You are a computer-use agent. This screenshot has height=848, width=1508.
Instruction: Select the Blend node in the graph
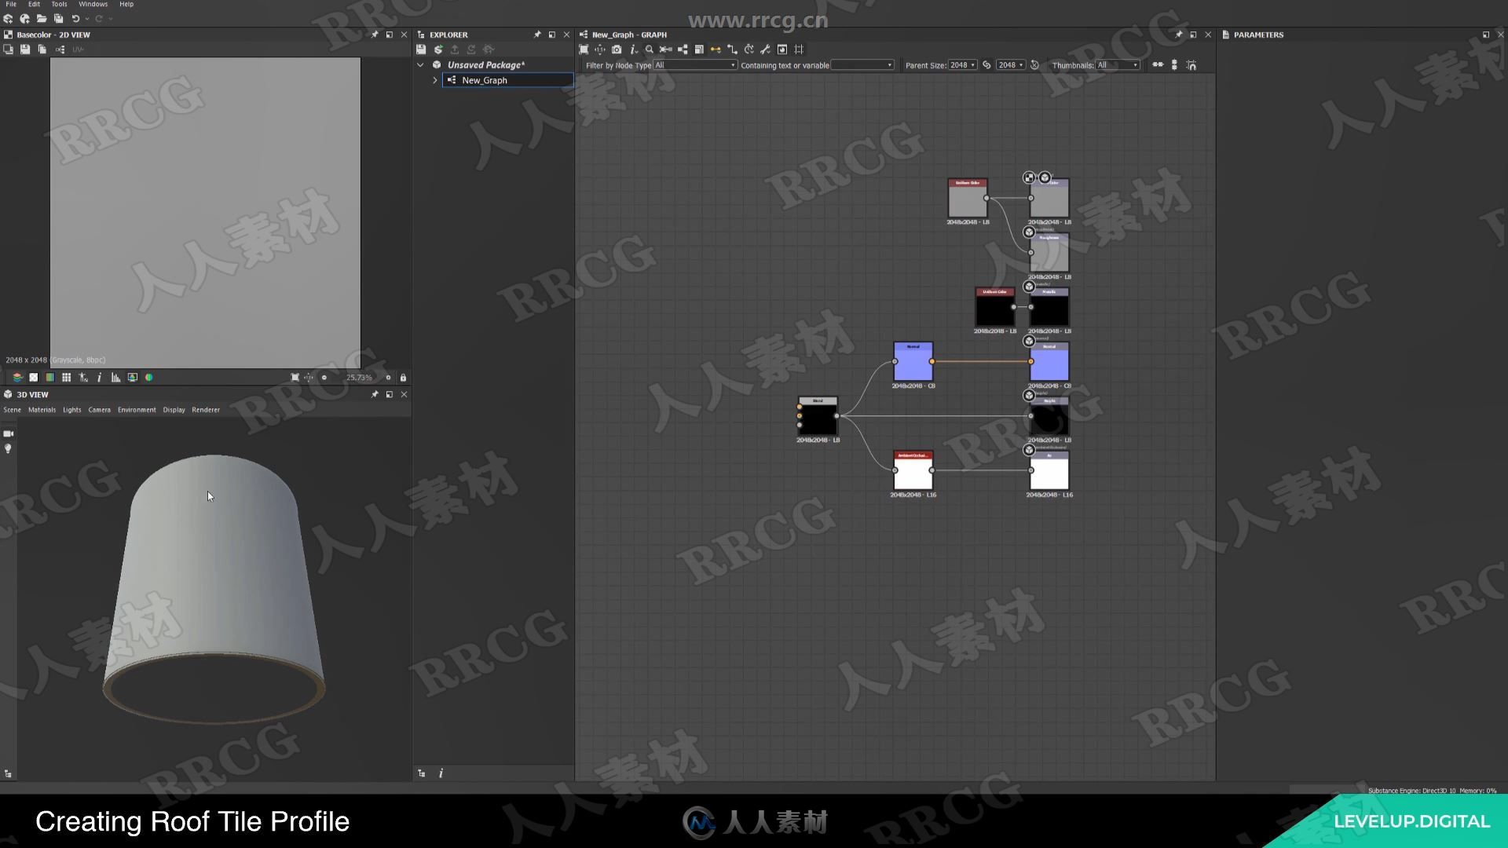pyautogui.click(x=818, y=416)
